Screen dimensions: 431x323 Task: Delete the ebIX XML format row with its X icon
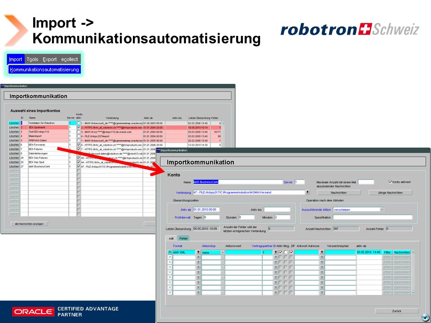170,252
